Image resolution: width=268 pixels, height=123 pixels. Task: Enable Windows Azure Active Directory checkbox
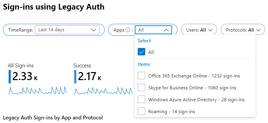click(142, 99)
